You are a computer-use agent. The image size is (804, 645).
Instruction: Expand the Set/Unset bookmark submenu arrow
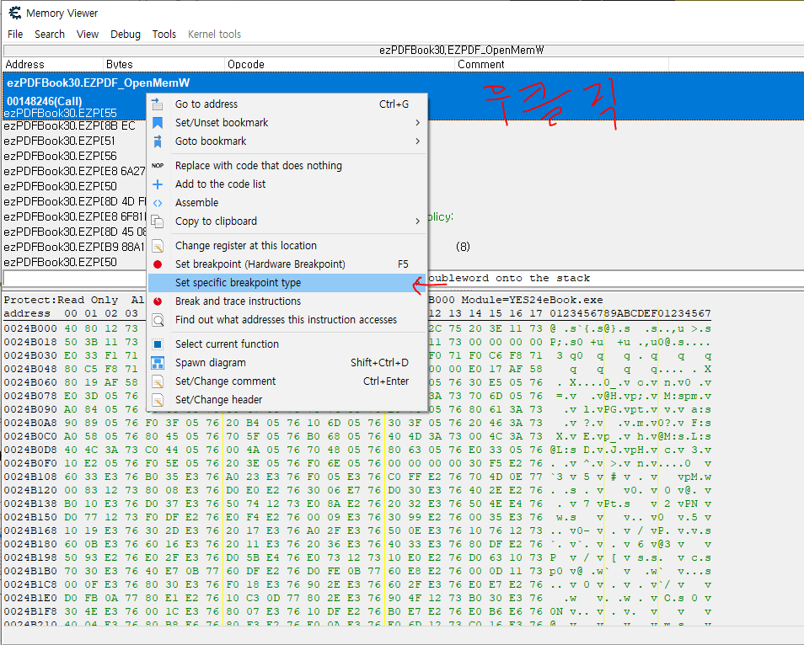pos(417,122)
